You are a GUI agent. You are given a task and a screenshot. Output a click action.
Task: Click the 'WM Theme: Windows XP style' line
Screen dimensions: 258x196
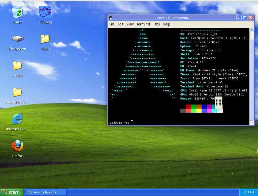tap(209, 71)
